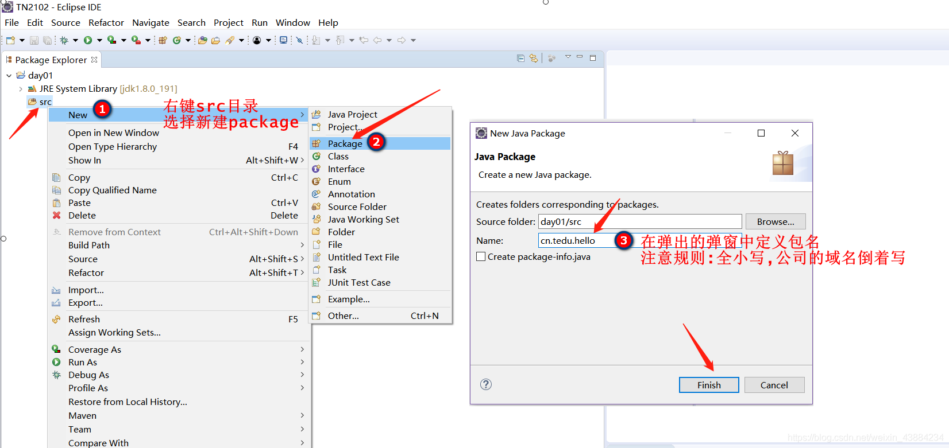Select the src folder in Package Explorer
Image resolution: width=949 pixels, height=448 pixels.
[40, 102]
